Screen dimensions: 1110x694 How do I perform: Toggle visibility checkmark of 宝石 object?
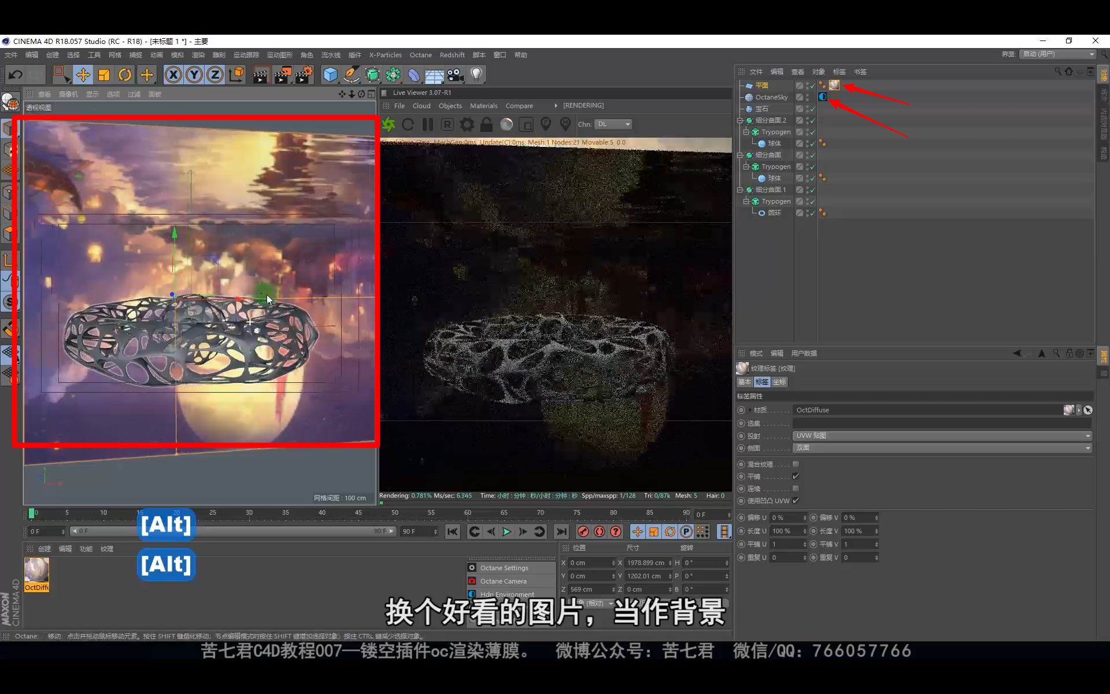click(811, 109)
